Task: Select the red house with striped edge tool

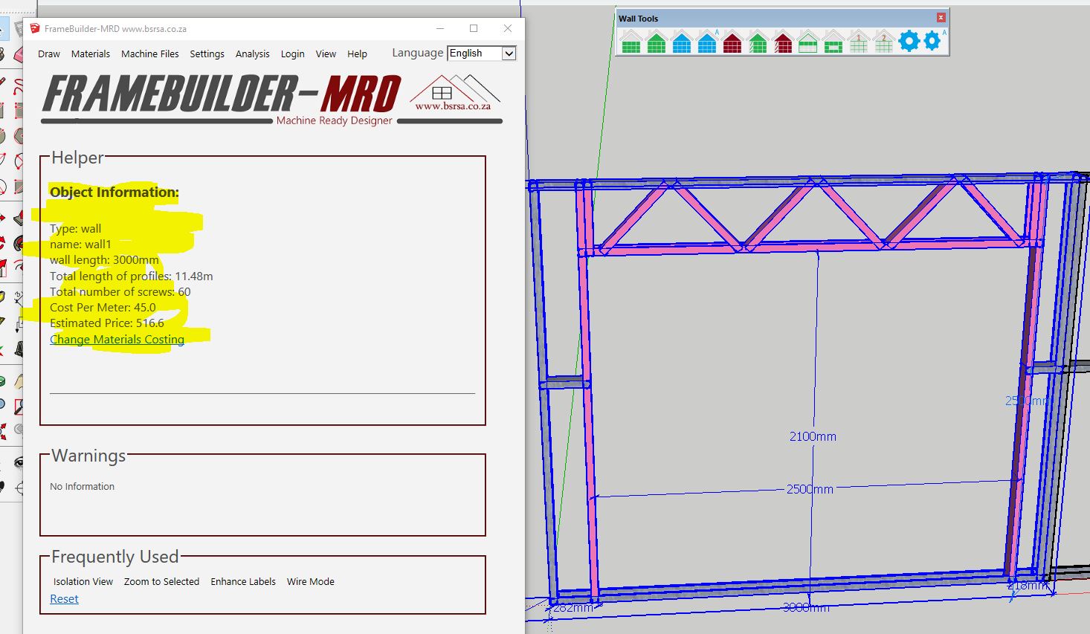Action: pyautogui.click(x=783, y=42)
